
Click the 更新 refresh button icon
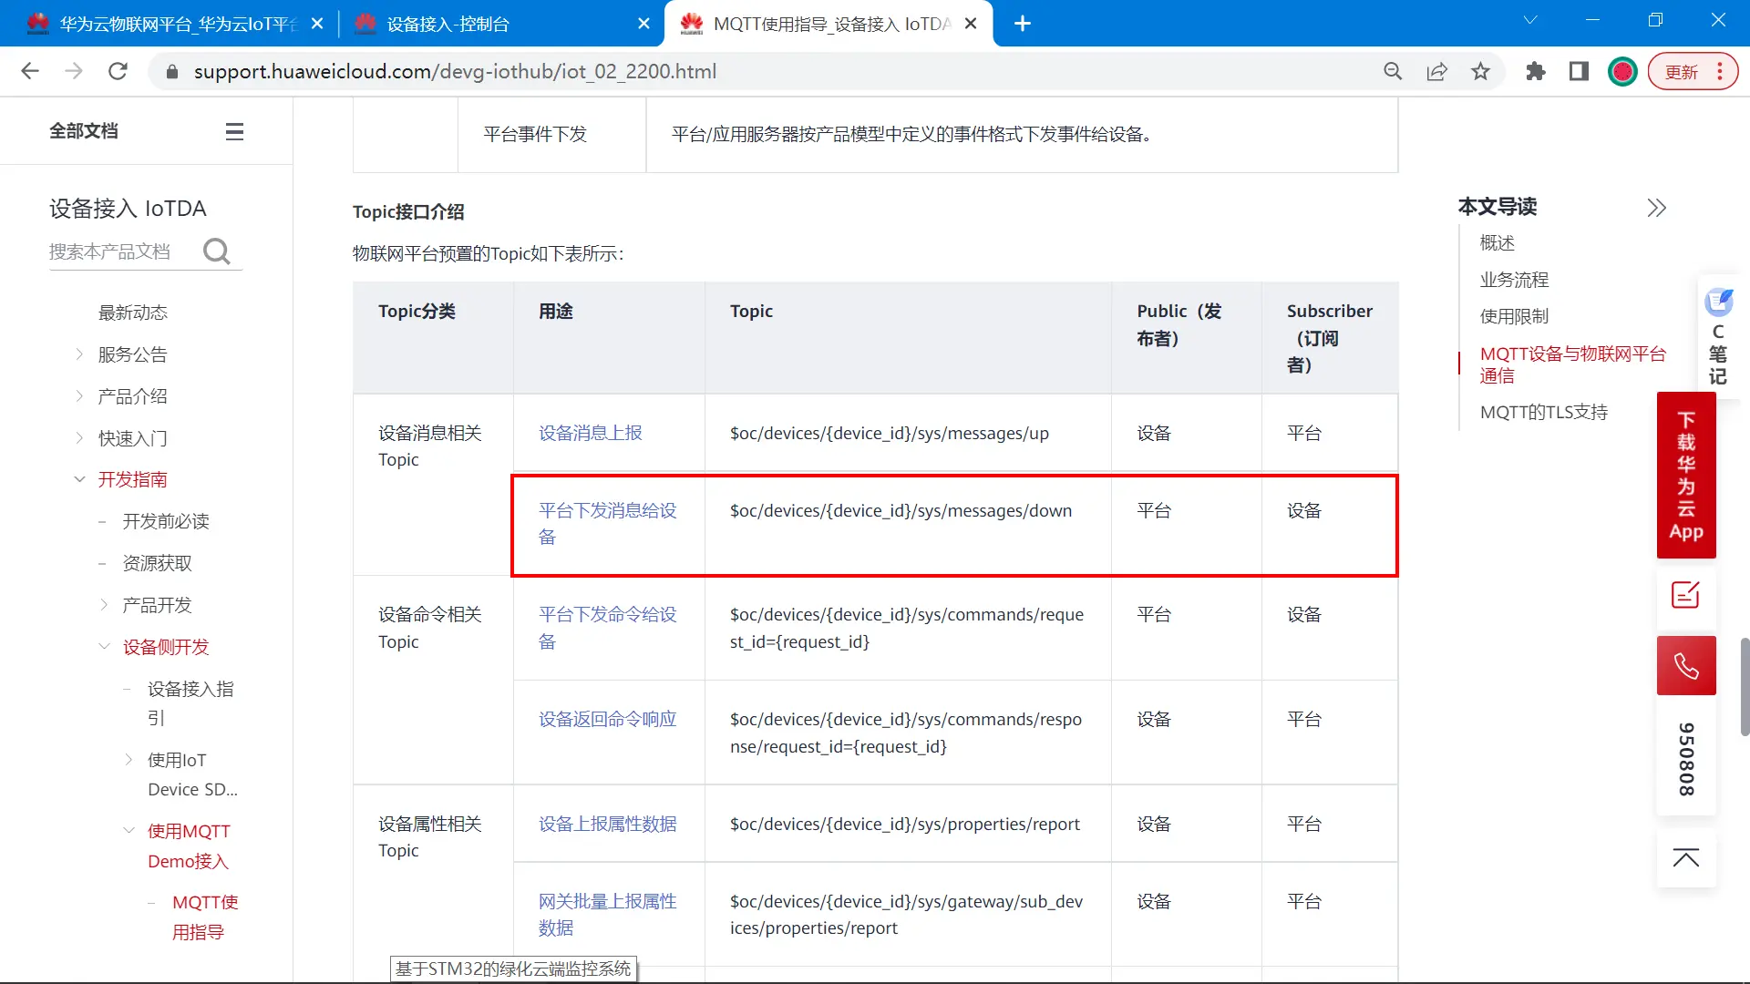(x=1685, y=71)
